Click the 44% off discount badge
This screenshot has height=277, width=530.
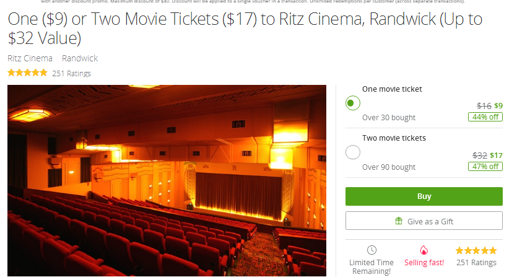pyautogui.click(x=485, y=117)
